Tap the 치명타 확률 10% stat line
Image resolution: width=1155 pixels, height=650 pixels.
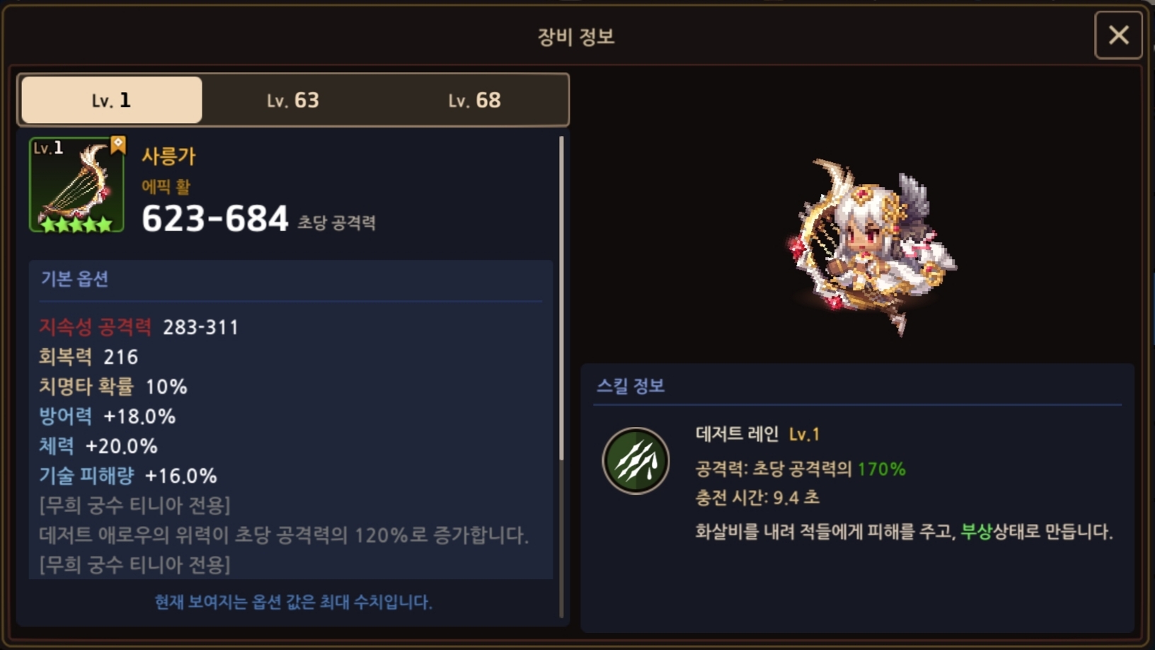coord(113,387)
